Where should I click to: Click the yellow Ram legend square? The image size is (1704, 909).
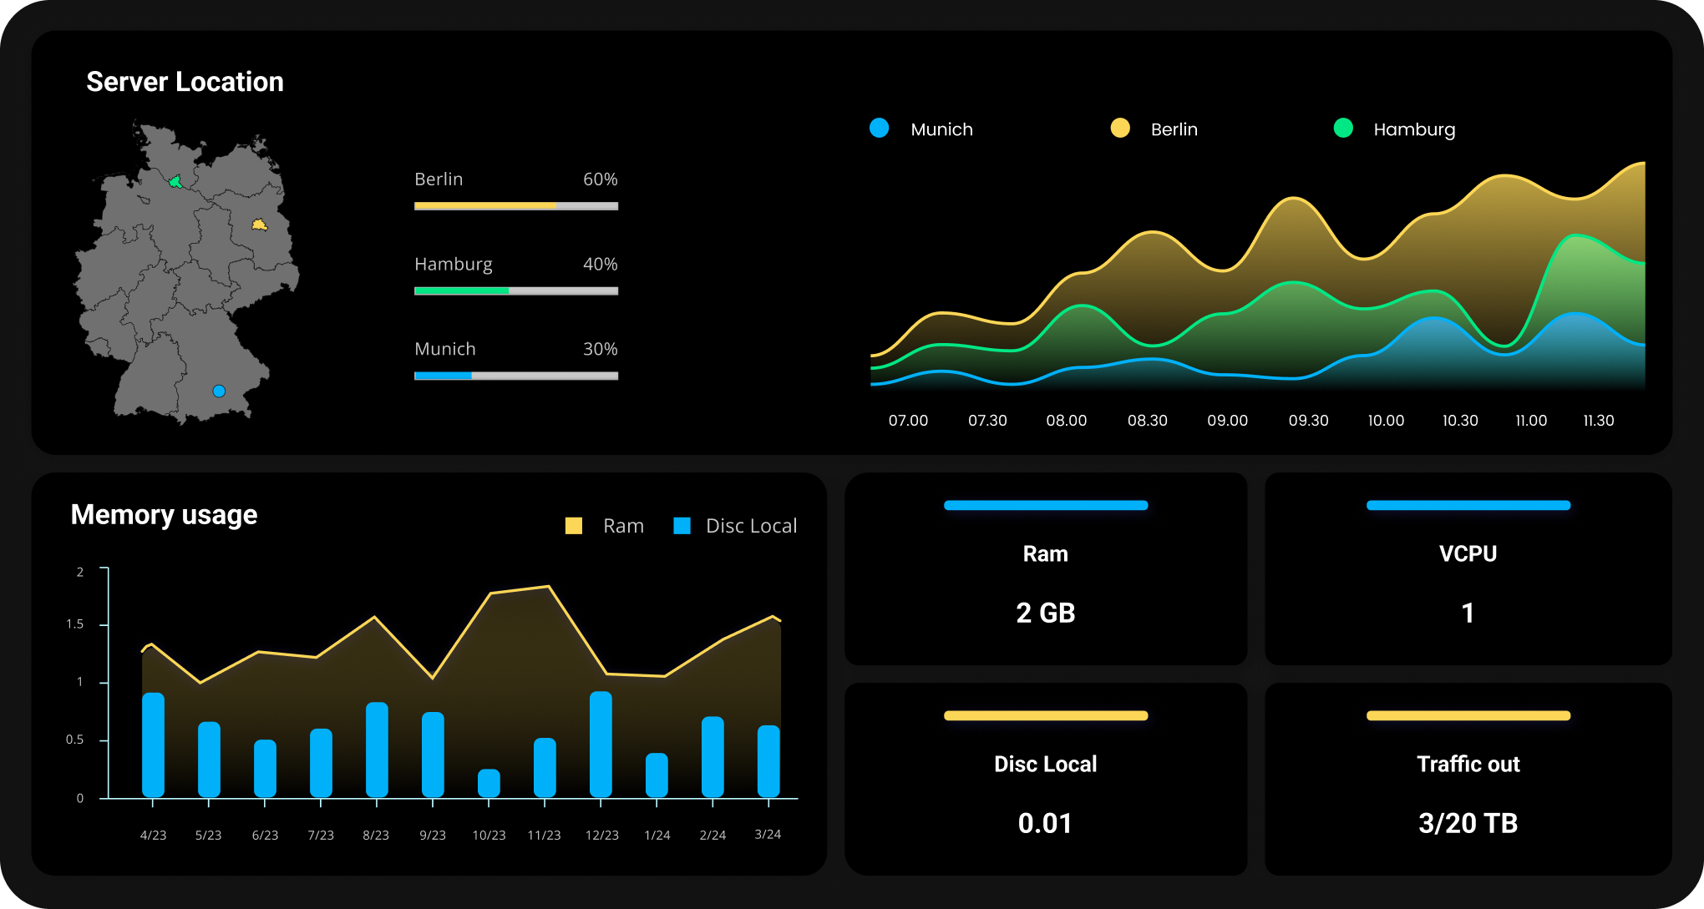(x=574, y=526)
